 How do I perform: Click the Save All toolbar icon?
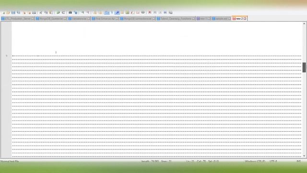tap(19, 13)
